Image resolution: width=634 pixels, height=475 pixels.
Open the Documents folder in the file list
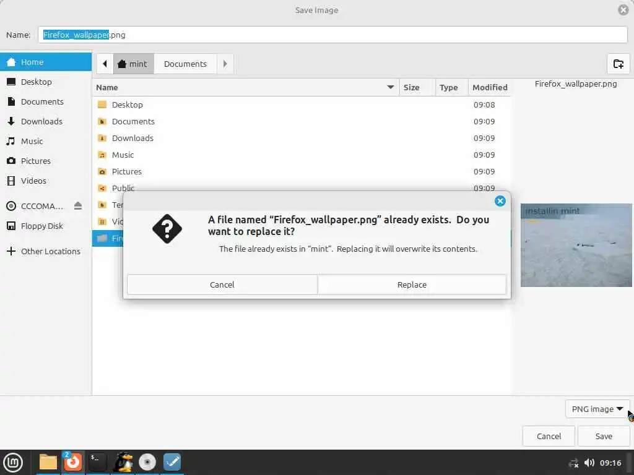(302, 122)
